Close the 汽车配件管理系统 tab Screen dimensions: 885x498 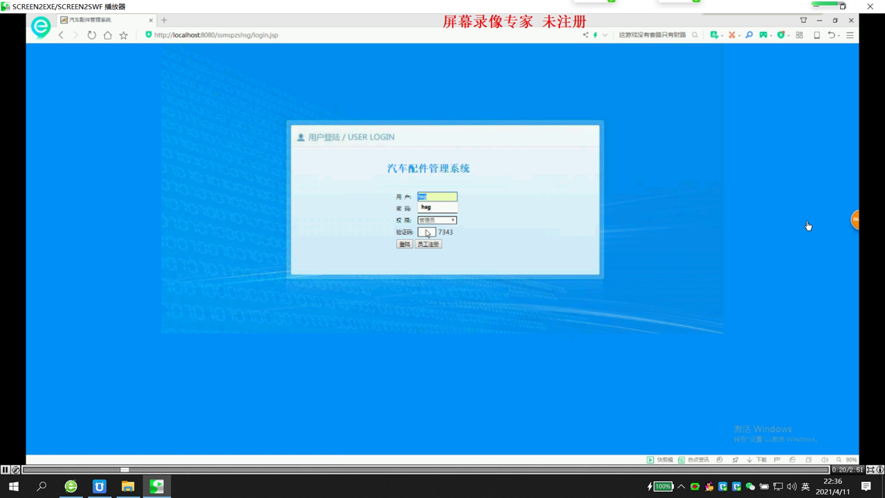click(151, 20)
